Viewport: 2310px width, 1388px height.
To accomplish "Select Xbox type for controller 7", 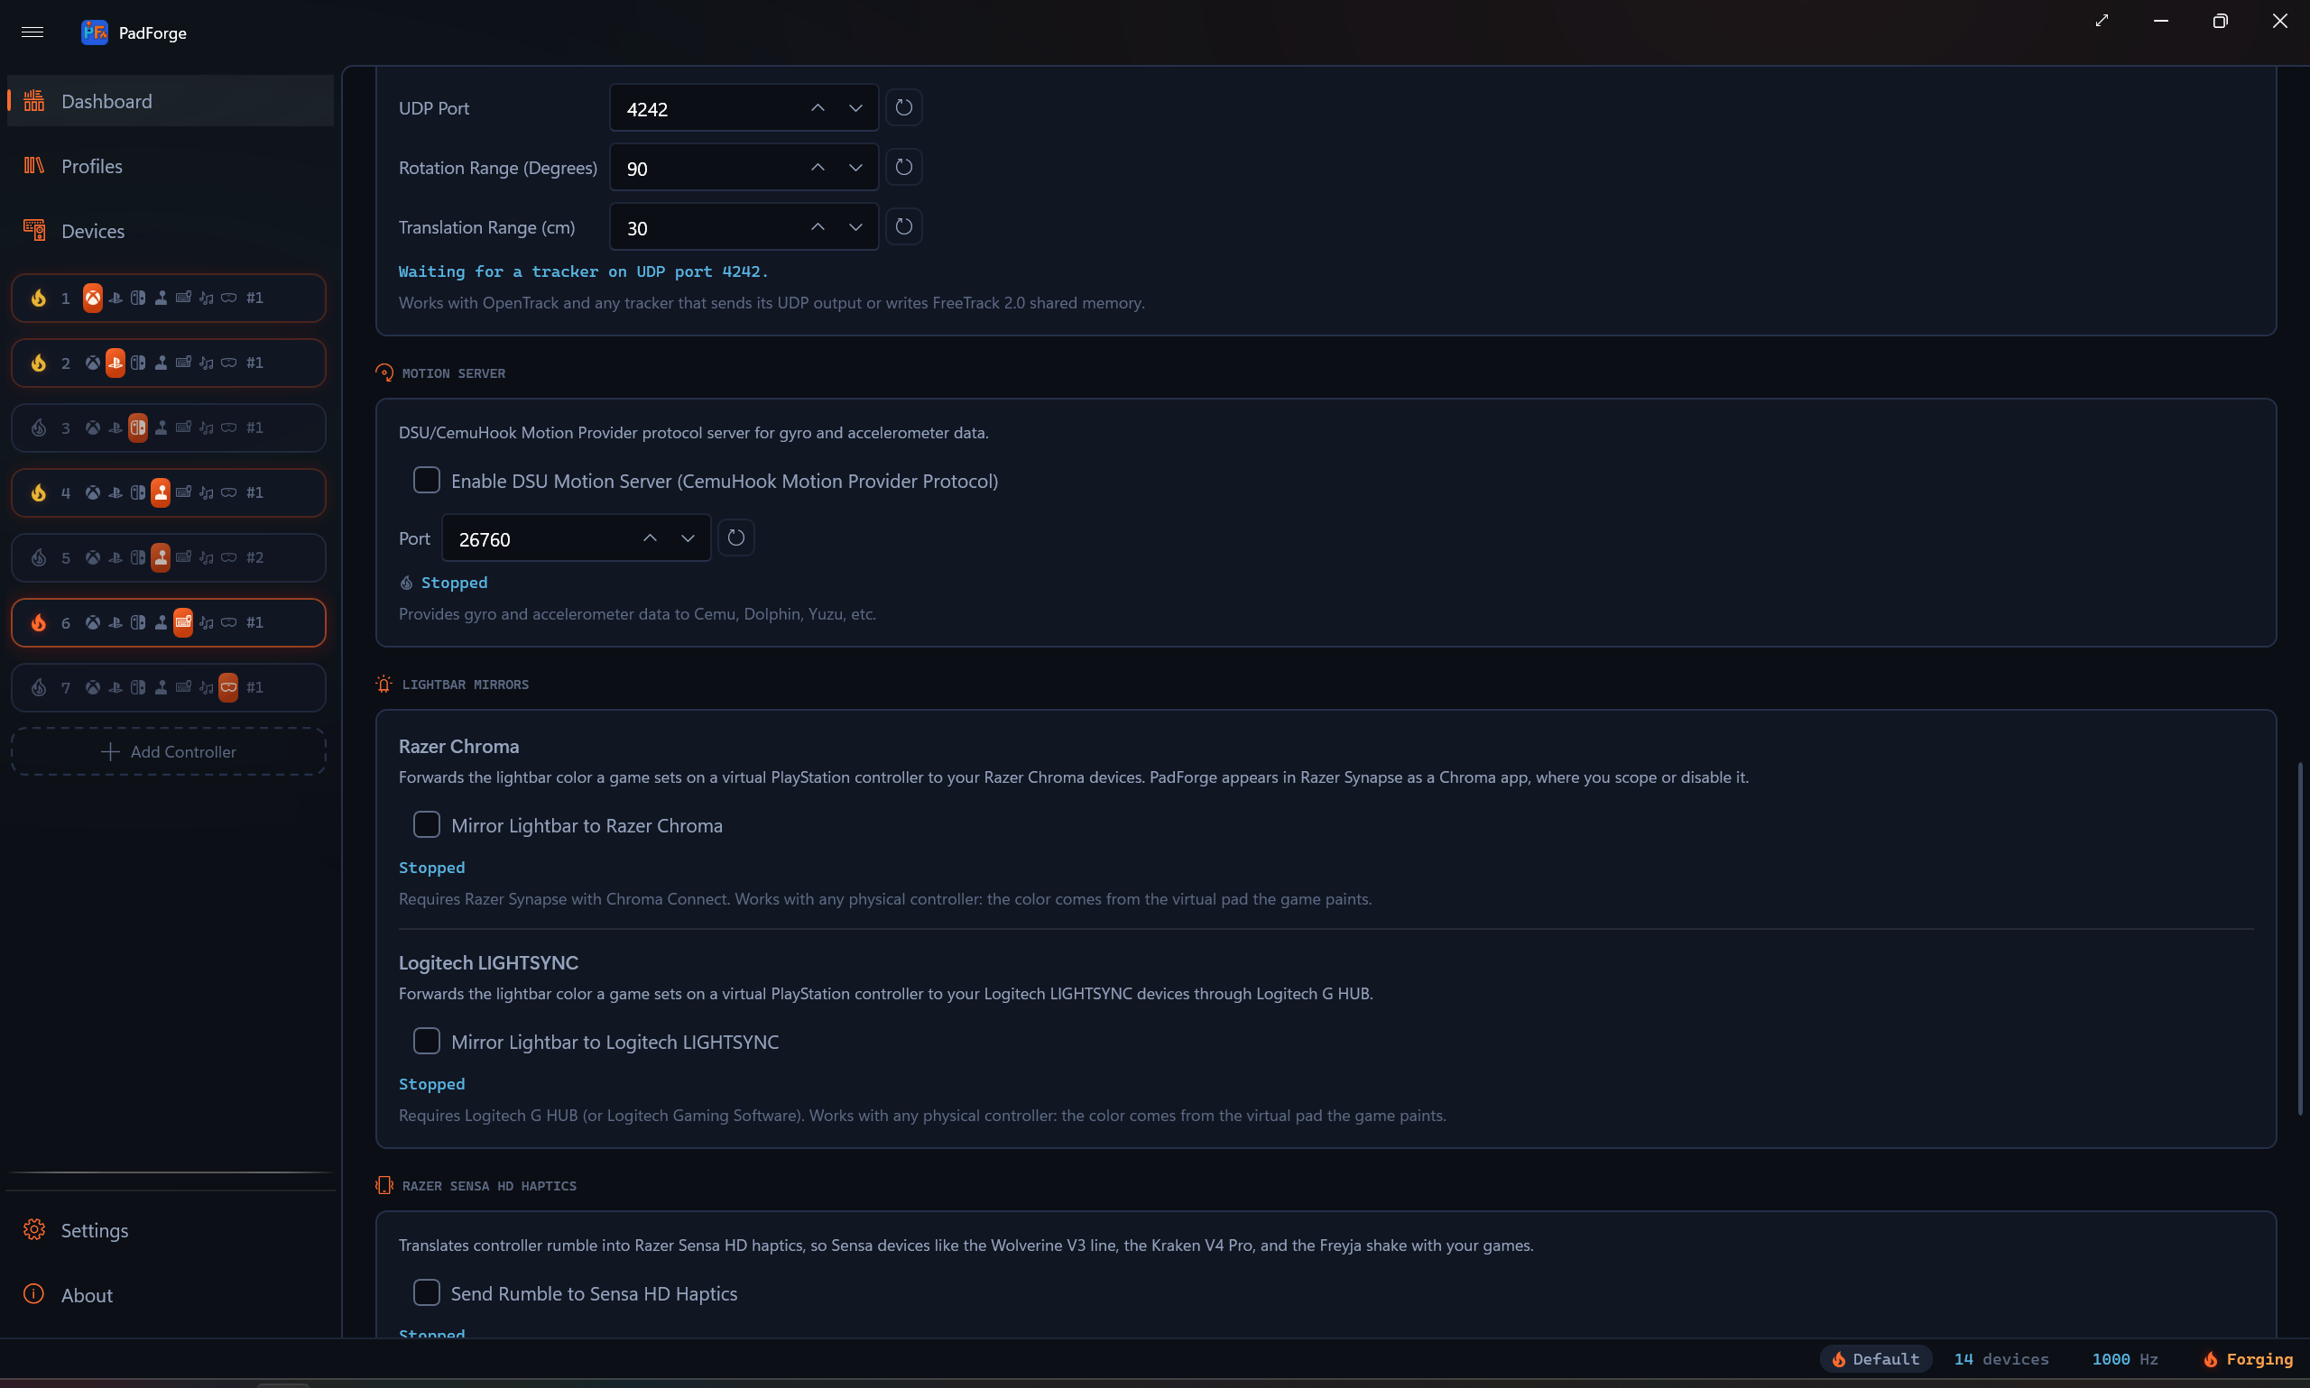I will tap(93, 687).
